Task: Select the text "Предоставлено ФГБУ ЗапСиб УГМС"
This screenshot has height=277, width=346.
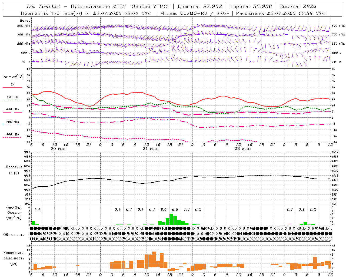Action: (x=120, y=6)
